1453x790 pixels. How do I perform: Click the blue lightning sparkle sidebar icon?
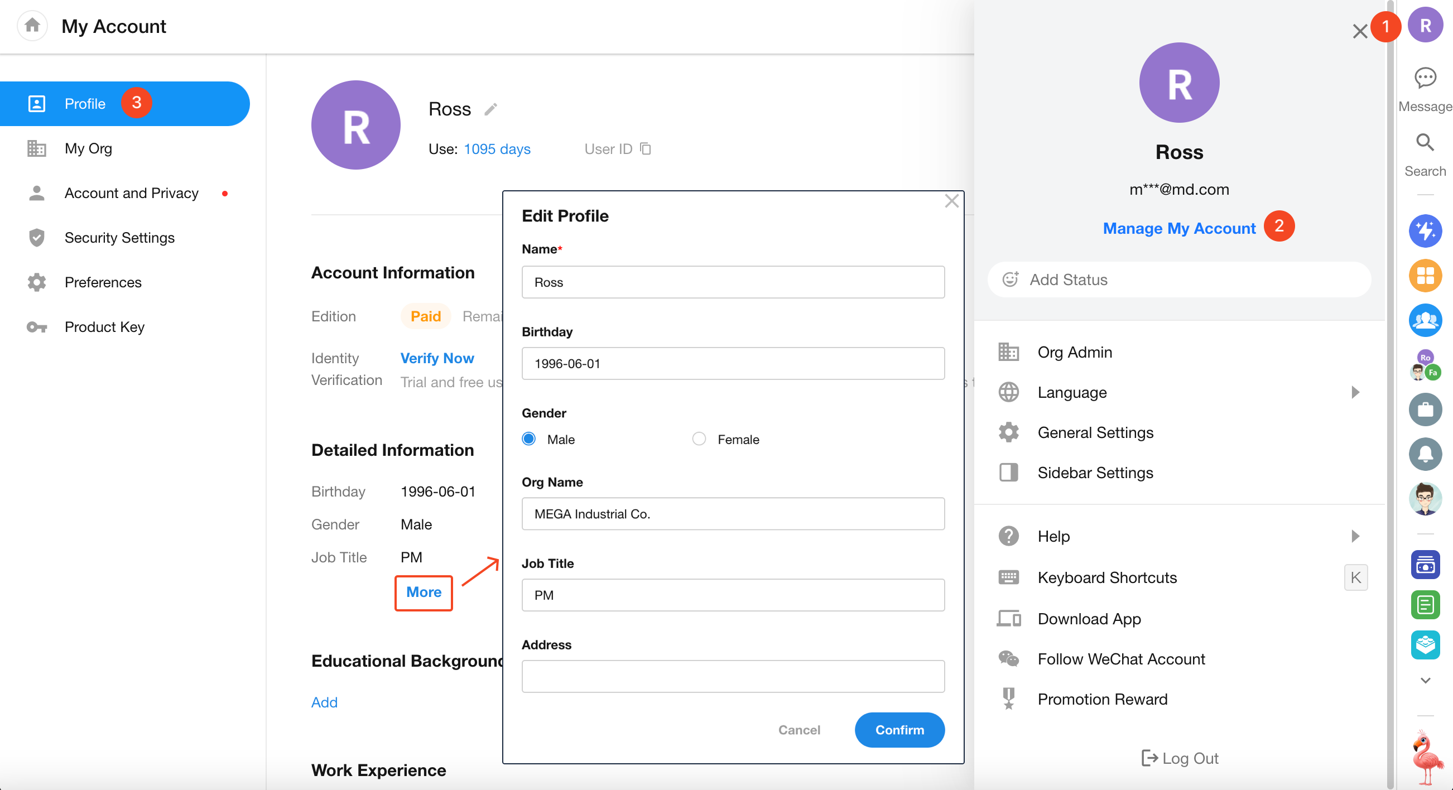click(x=1425, y=230)
